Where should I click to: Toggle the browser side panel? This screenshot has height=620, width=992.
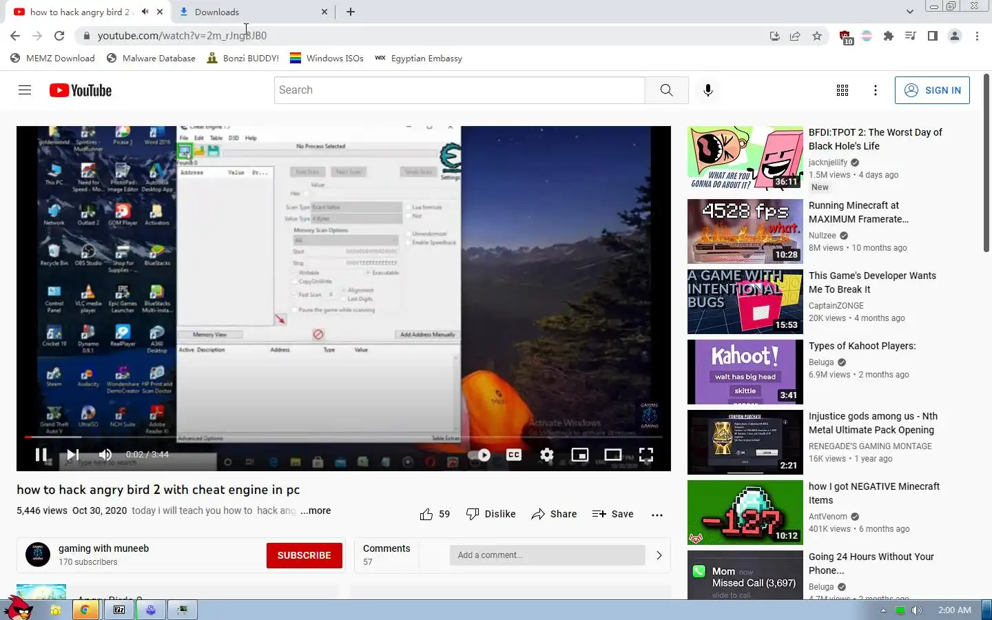pos(932,36)
